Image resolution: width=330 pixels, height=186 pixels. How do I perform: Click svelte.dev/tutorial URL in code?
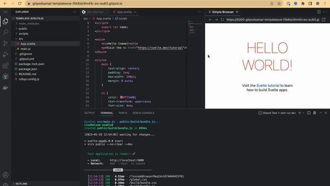(160, 48)
